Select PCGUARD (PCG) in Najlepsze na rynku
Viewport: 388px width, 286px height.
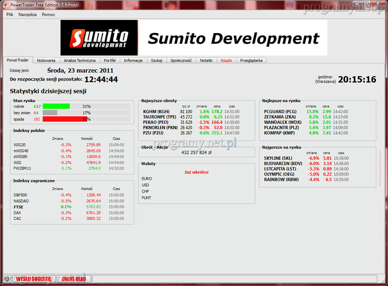[280, 112]
